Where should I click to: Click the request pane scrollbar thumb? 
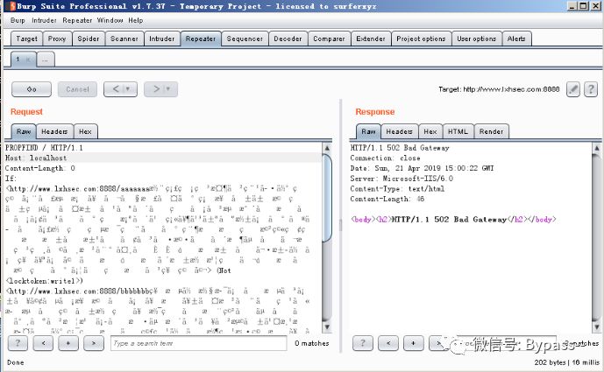(327, 198)
